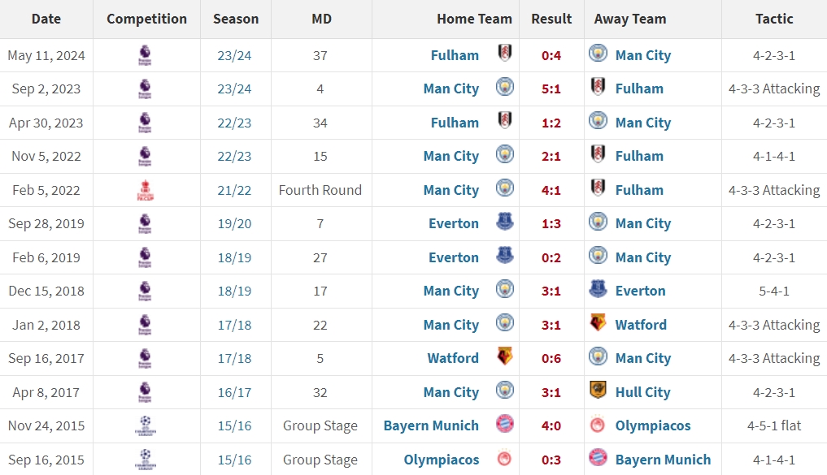Click Premier League logo for Sep 2, 2023 match
Viewport: 827px width, 475px height.
pos(145,89)
